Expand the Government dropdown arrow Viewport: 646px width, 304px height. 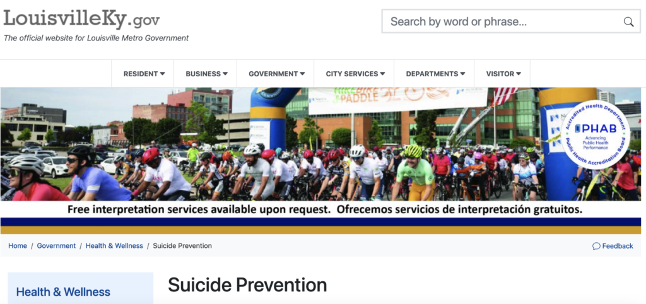(302, 74)
